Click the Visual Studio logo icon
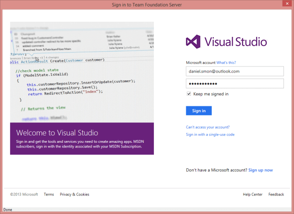Viewport: 294px width, 214px height. click(194, 42)
